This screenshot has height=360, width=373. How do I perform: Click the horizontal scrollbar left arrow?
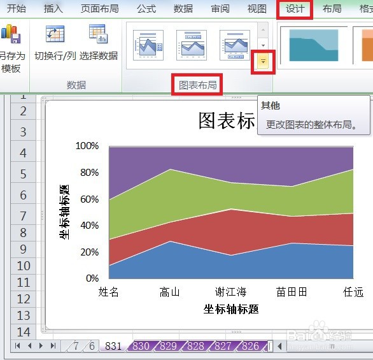pyautogui.click(x=280, y=346)
